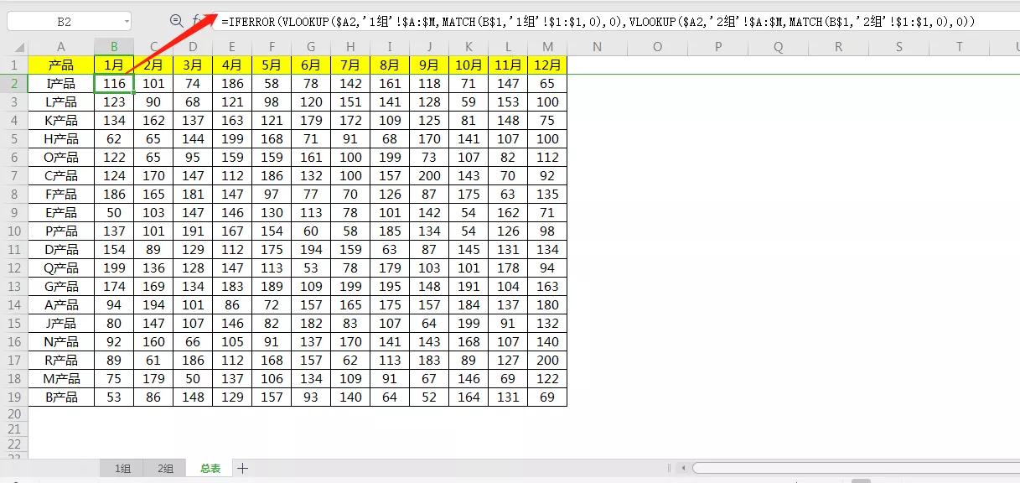Select the 10月 header cell
This screenshot has height=483, width=1020.
coord(469,65)
